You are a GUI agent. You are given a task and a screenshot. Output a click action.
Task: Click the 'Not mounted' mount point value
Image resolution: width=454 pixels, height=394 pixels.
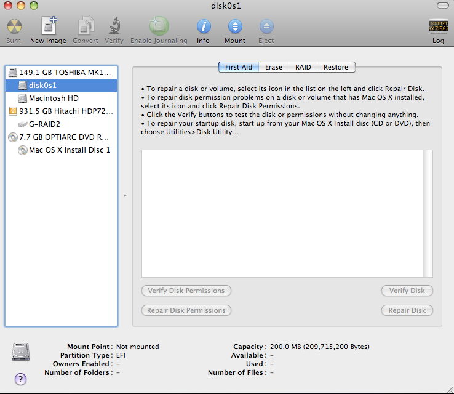pos(138,347)
